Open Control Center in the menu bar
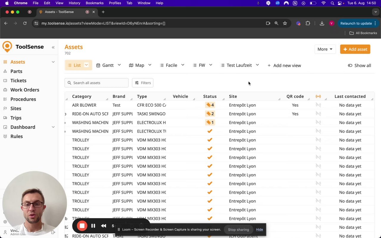Viewport: 381px width, 238px height. click(x=340, y=3)
